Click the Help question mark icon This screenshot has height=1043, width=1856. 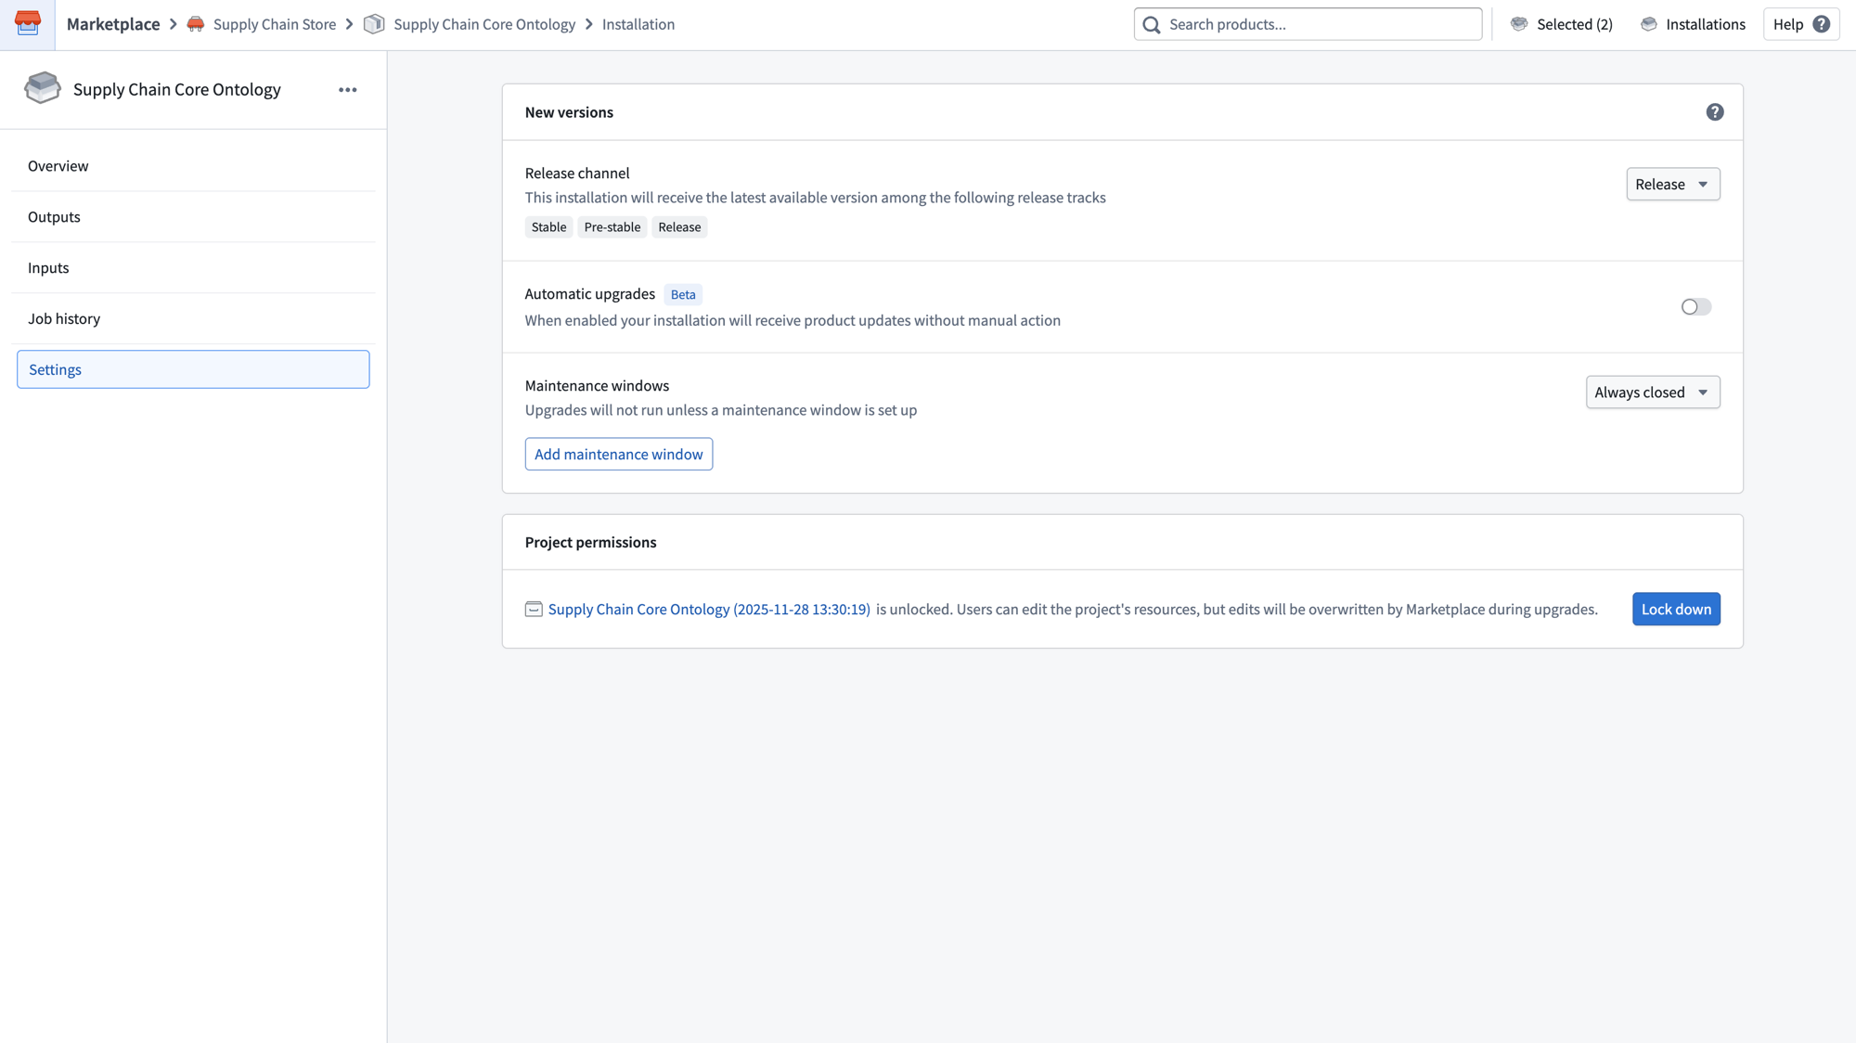pos(1822,24)
